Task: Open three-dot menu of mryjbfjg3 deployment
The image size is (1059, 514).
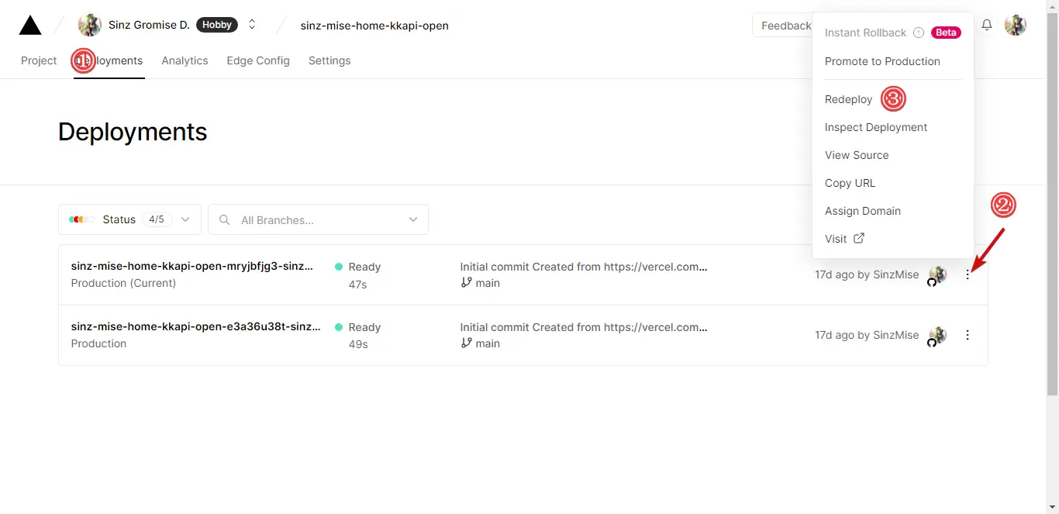Action: coord(968,274)
